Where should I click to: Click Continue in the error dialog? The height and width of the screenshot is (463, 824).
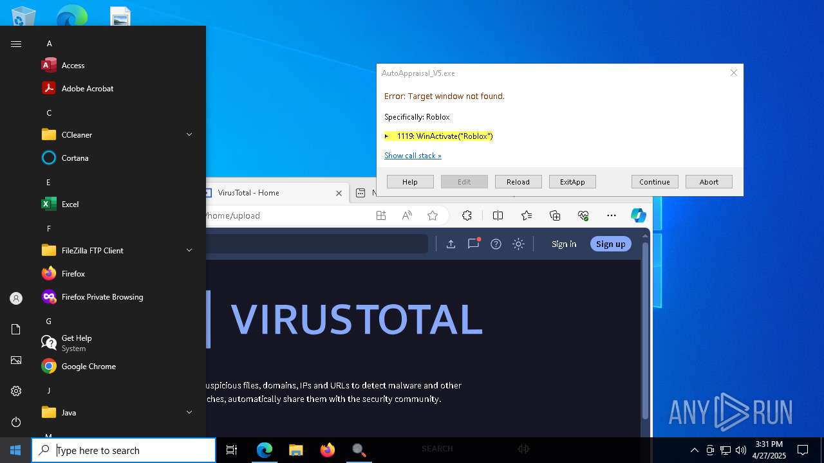655,182
